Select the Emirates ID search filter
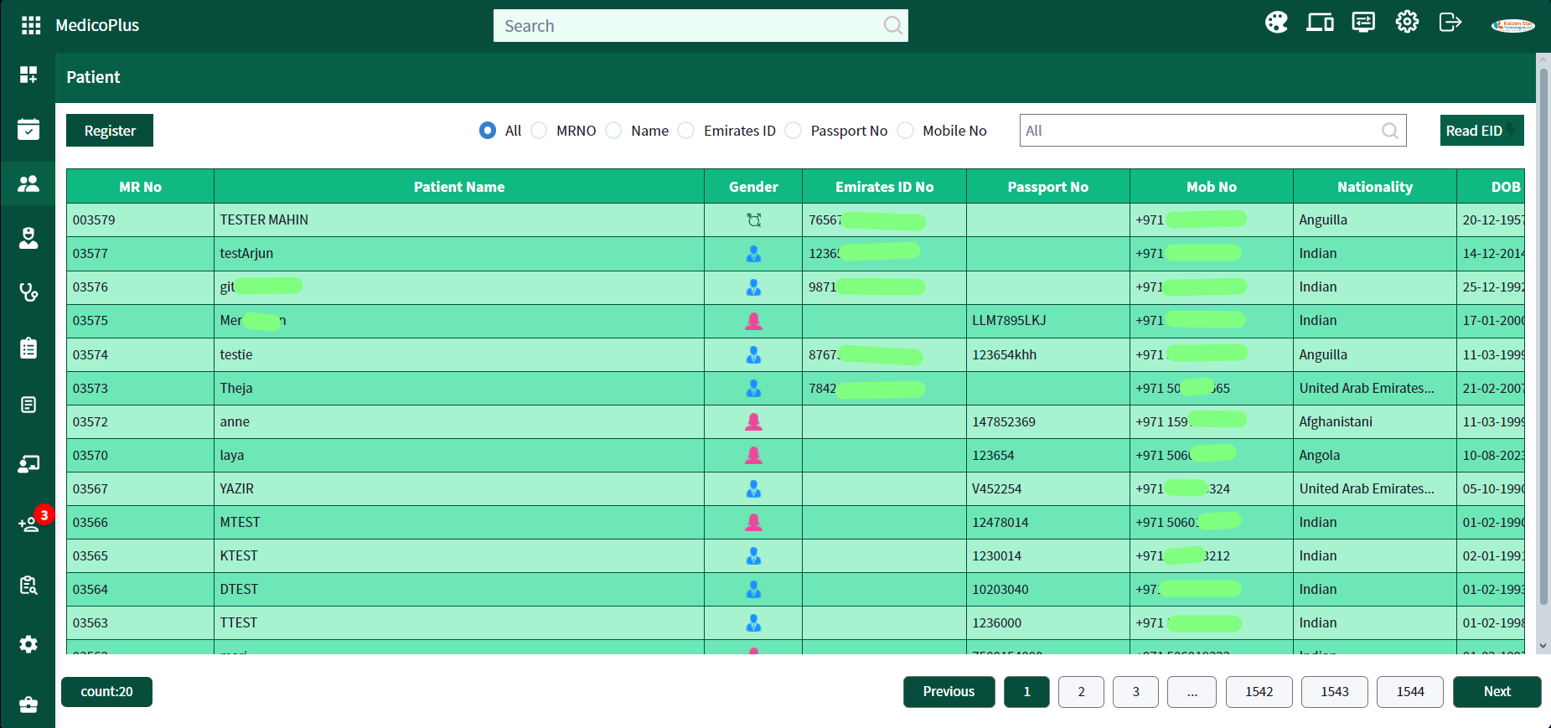The image size is (1551, 728). 686,131
